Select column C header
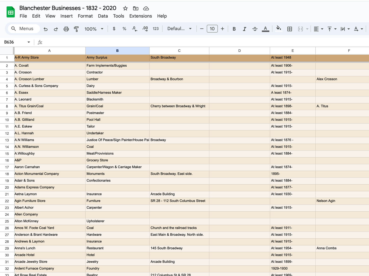 pos(179,51)
